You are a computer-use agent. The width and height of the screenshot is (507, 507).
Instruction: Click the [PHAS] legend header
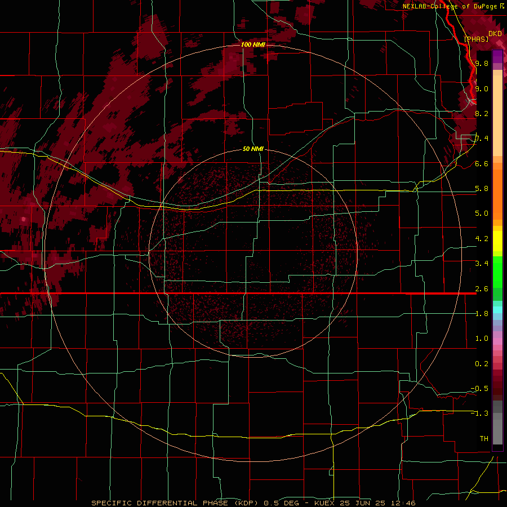click(x=476, y=39)
